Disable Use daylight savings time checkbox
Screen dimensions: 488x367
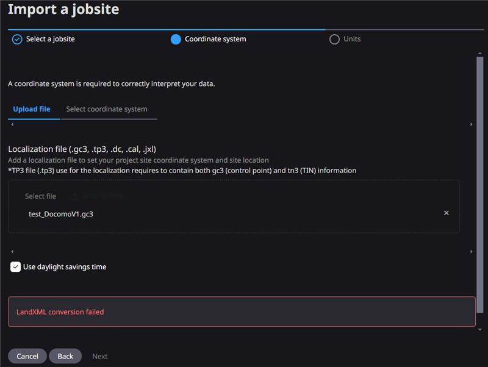[16, 267]
